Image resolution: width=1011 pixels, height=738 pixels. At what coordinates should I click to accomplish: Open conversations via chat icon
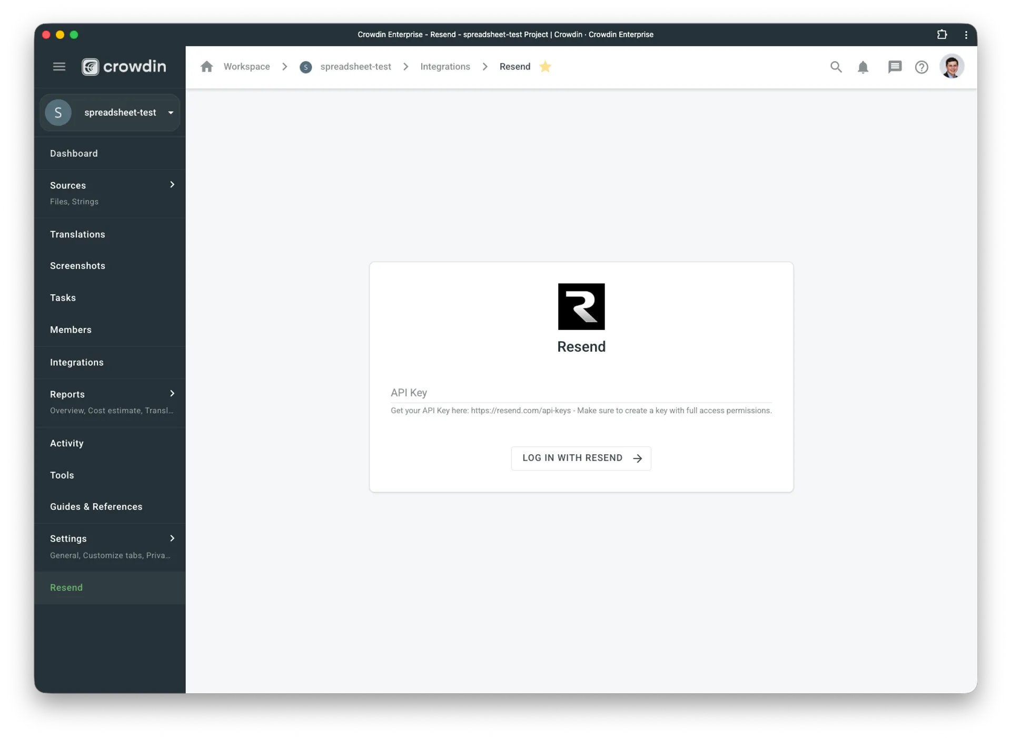[895, 67]
